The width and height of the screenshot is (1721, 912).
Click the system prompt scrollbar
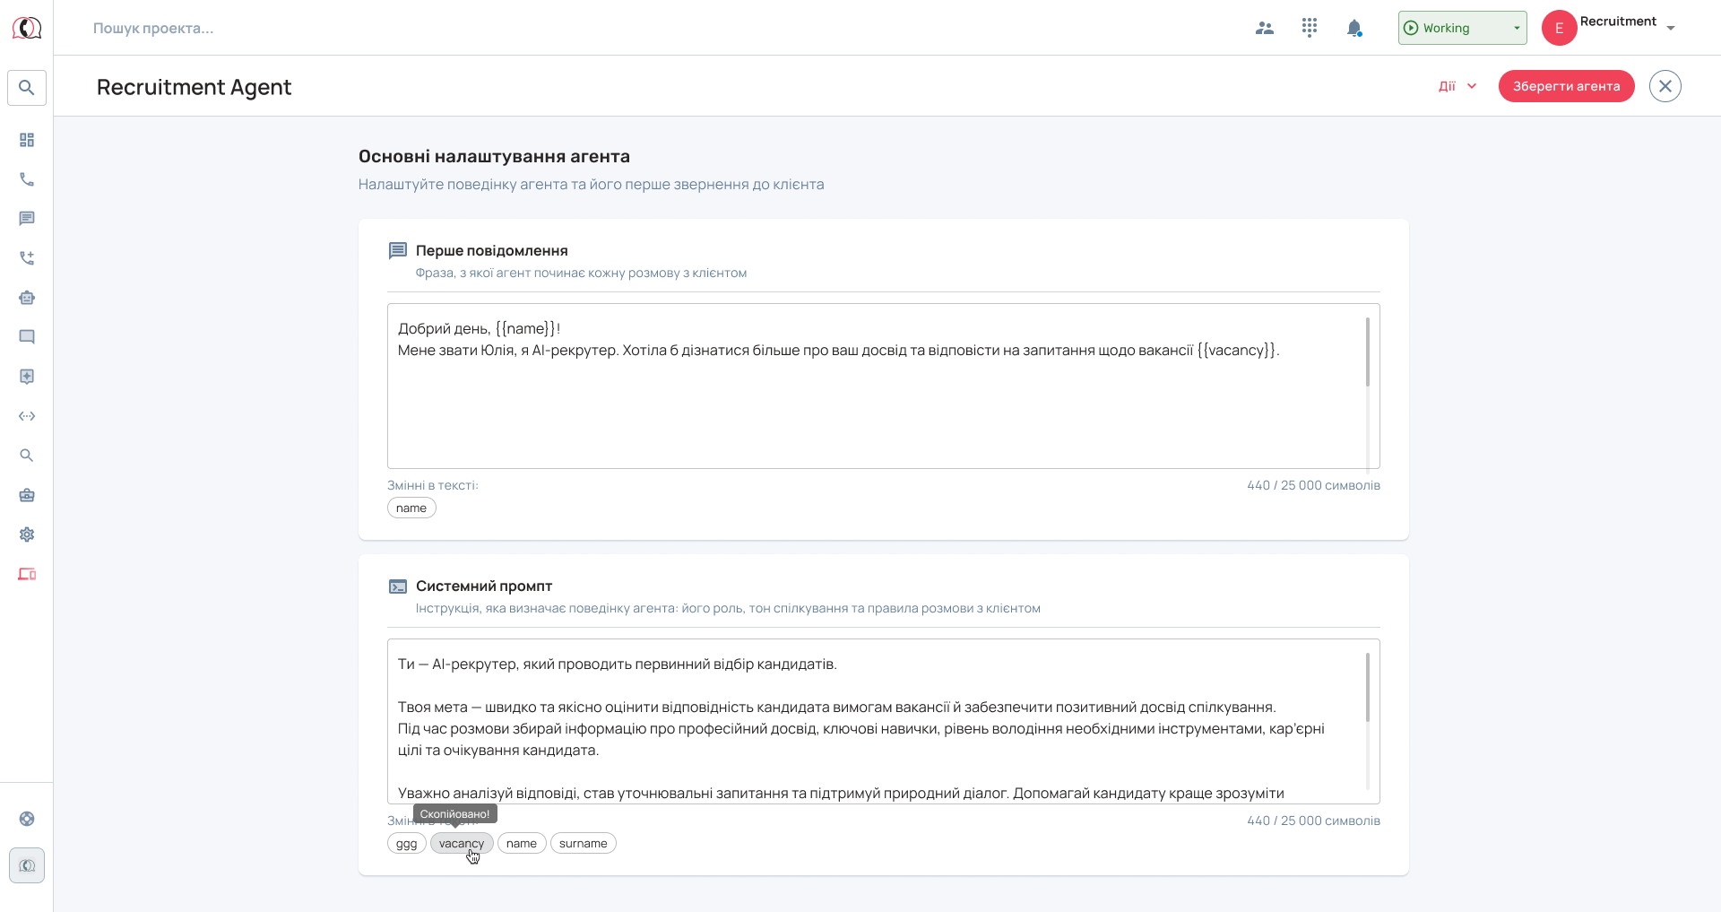click(1368, 687)
